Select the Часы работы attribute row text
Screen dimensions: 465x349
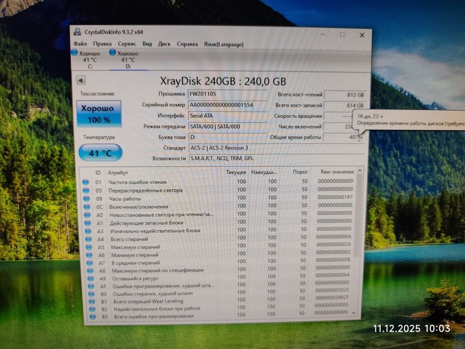pos(125,199)
